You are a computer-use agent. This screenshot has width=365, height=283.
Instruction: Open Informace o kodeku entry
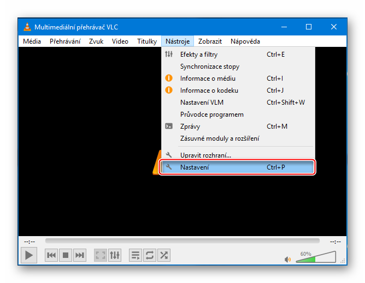click(209, 91)
